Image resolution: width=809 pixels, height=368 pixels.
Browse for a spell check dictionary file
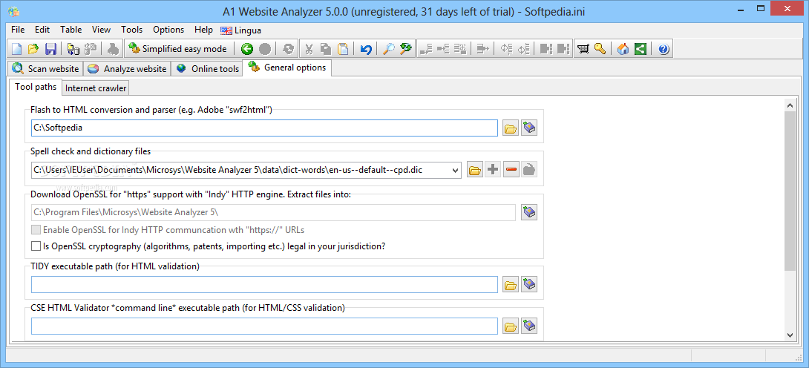(x=475, y=169)
